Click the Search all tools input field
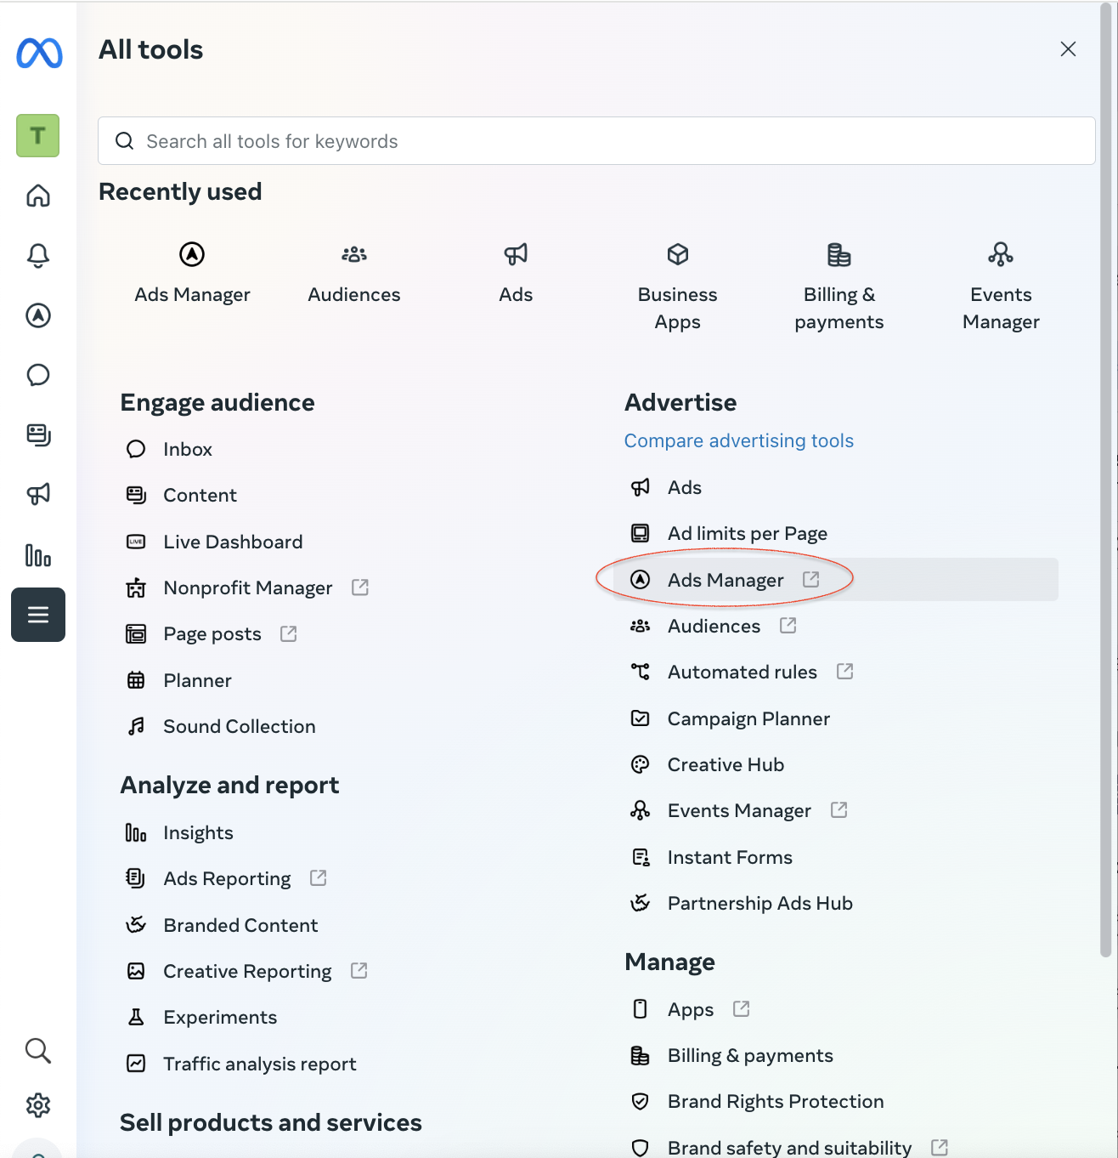The image size is (1118, 1158). point(596,141)
